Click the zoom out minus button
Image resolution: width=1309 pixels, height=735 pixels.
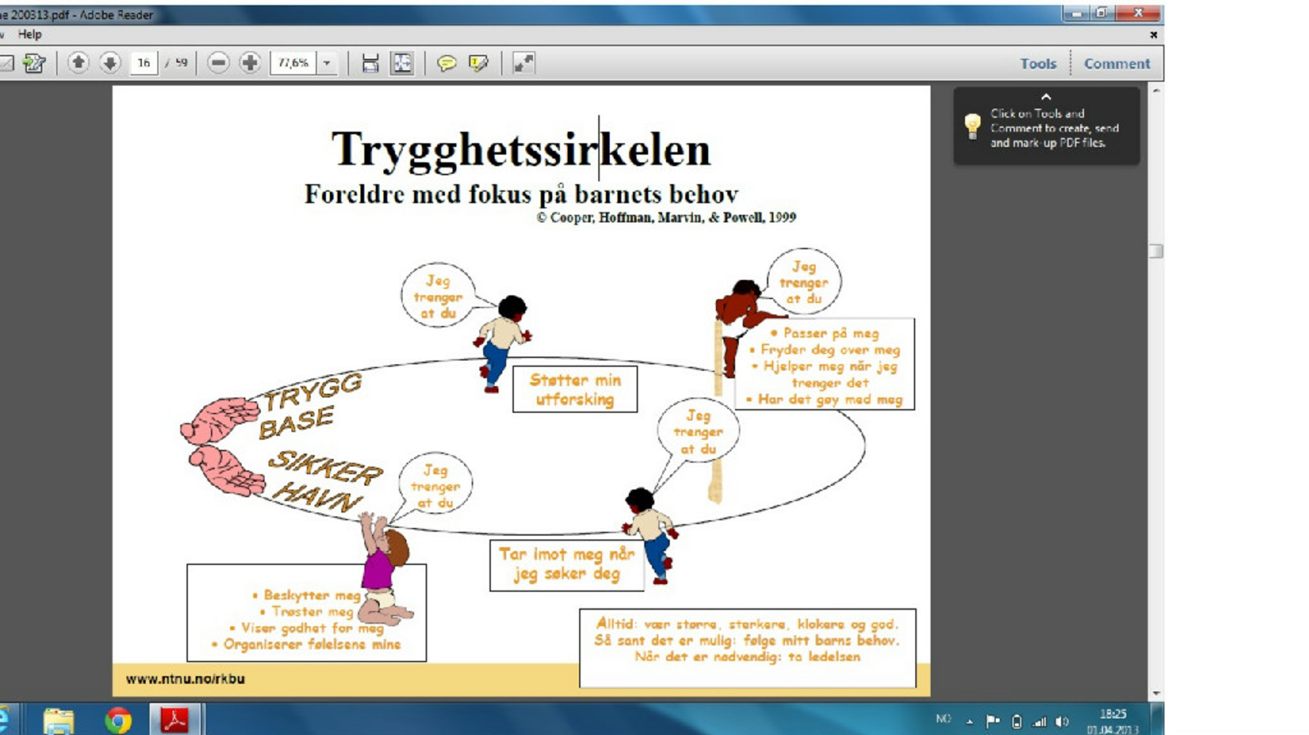point(218,63)
